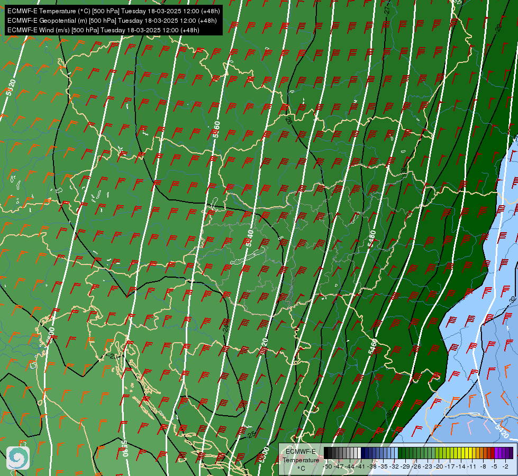518x476 pixels.
Task: Click the -17 tick label in the legend
Action: [450, 467]
